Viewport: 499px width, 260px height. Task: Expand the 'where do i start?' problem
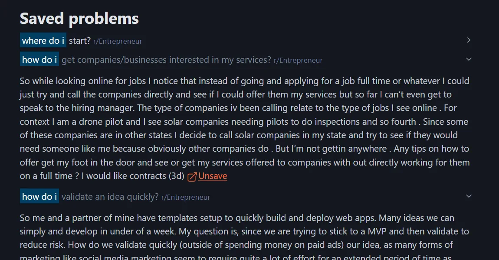coord(469,40)
